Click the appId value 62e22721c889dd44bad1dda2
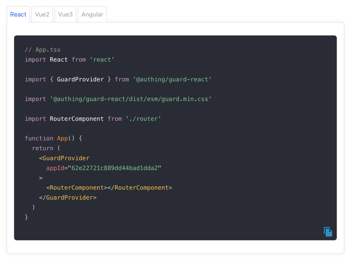Image resolution: width=350 pixels, height=257 pixels. click(x=114, y=168)
